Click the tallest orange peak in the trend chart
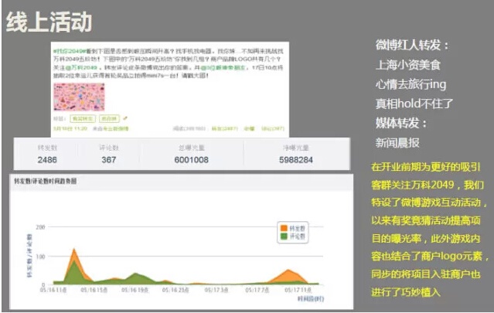 click(74, 251)
